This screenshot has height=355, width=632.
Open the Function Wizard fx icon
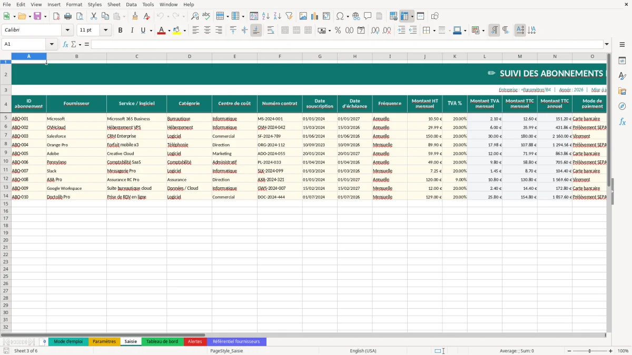[66, 44]
